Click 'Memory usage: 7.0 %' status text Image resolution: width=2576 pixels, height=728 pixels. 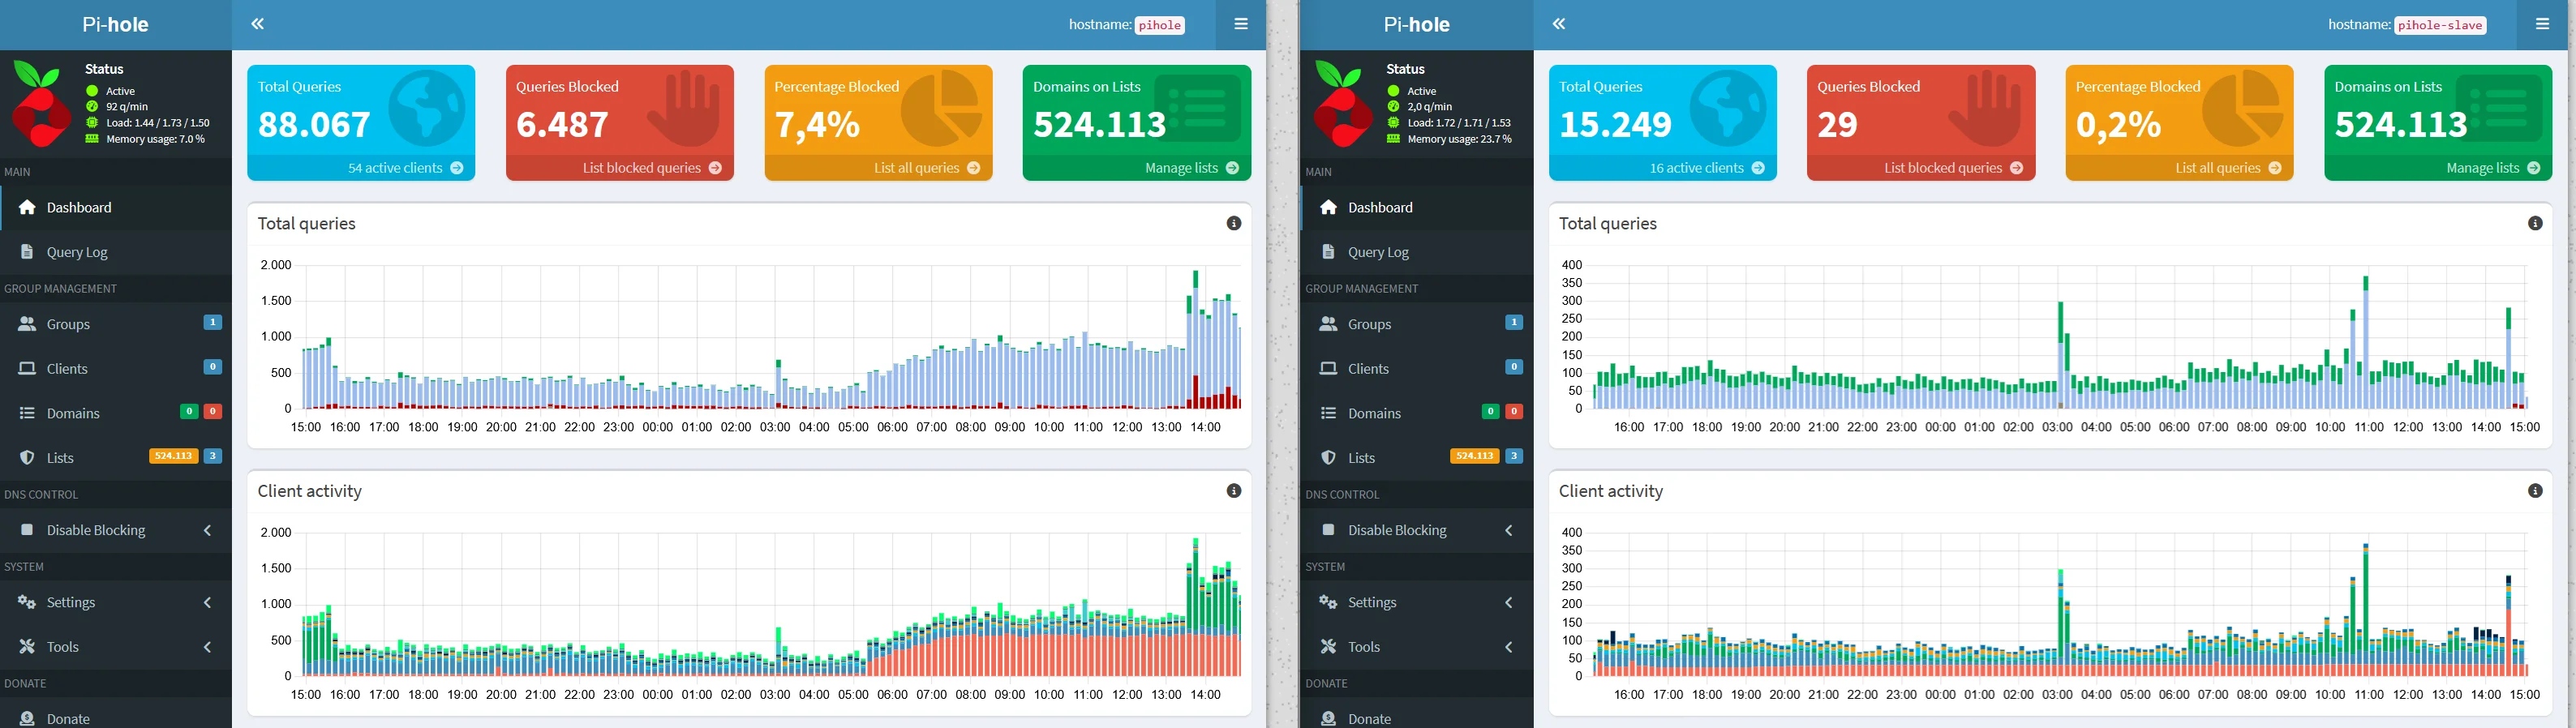155,139
